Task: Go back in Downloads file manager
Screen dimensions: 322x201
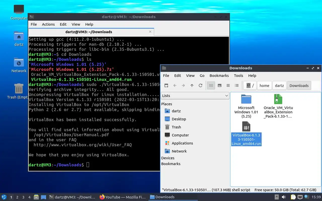Action: (175, 85)
